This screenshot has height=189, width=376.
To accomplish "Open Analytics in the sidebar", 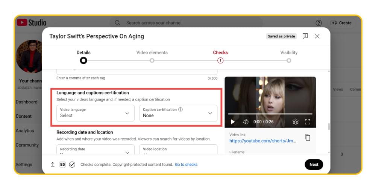I will pos(25,130).
